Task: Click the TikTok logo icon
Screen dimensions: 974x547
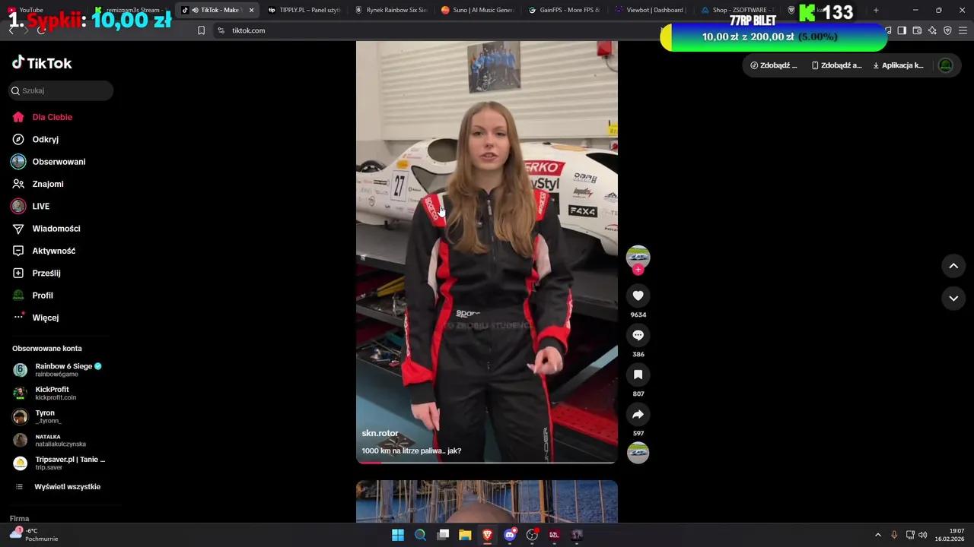Action: pyautogui.click(x=18, y=62)
